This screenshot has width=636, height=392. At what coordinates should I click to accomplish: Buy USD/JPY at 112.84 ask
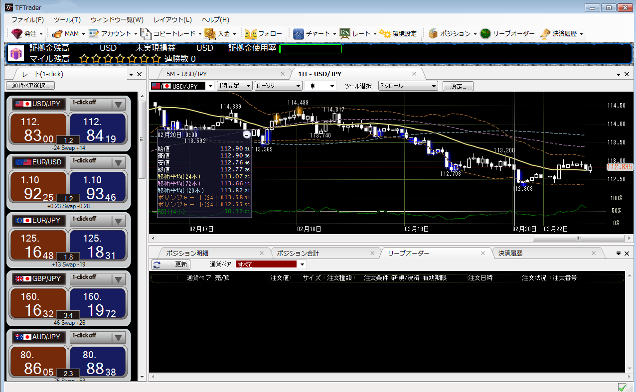(98, 129)
